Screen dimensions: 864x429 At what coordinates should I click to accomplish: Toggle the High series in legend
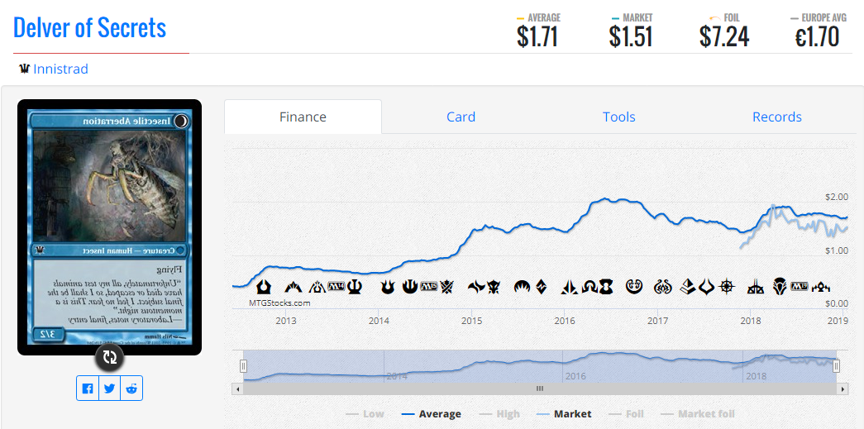pyautogui.click(x=499, y=414)
